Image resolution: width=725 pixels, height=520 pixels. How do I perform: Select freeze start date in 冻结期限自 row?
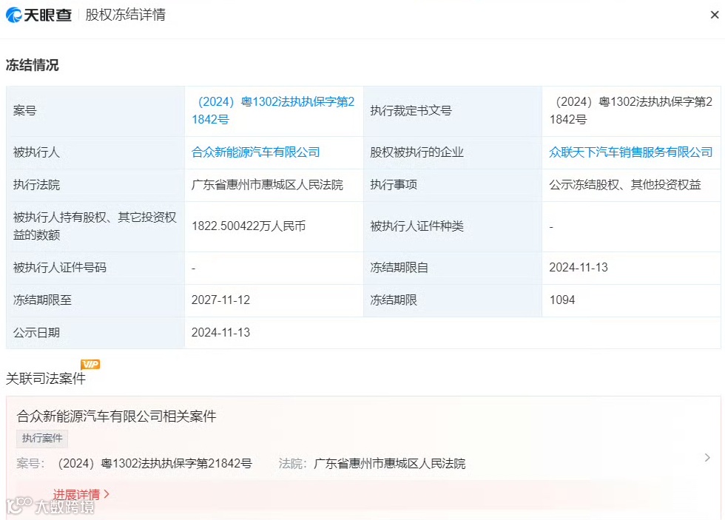click(x=579, y=267)
